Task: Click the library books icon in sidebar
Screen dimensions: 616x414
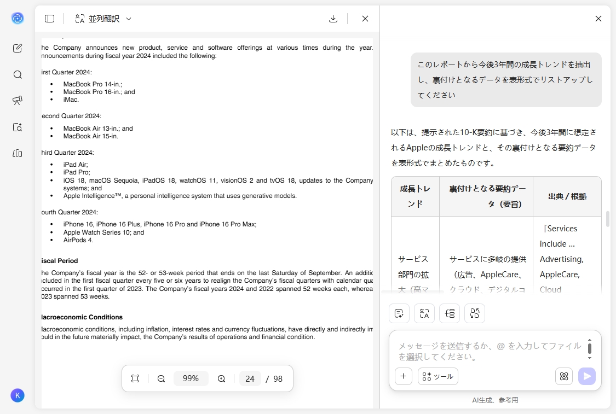Action: click(x=18, y=153)
